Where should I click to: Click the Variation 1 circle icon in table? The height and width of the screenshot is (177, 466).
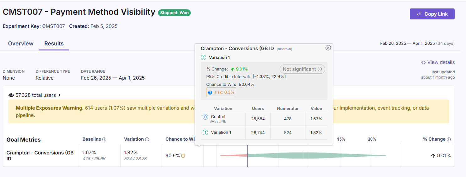(x=206, y=133)
